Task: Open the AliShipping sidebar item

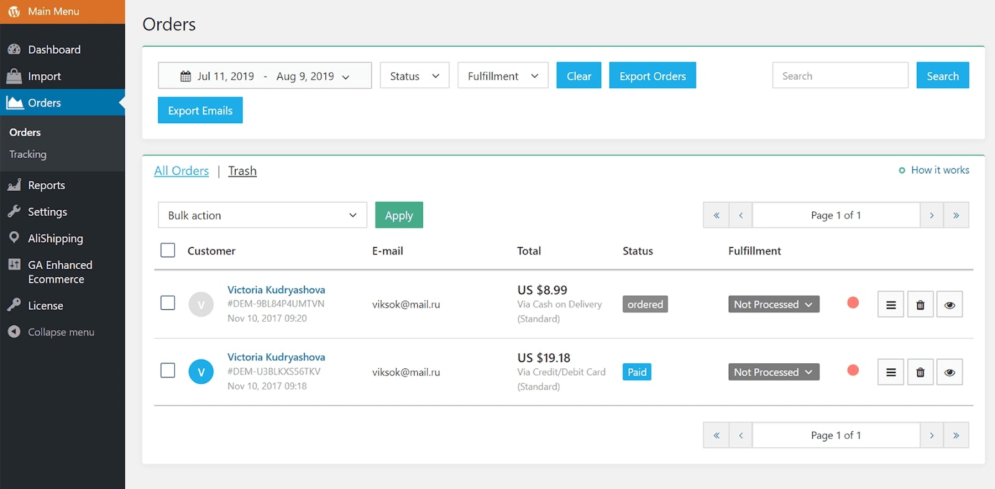Action: (55, 238)
